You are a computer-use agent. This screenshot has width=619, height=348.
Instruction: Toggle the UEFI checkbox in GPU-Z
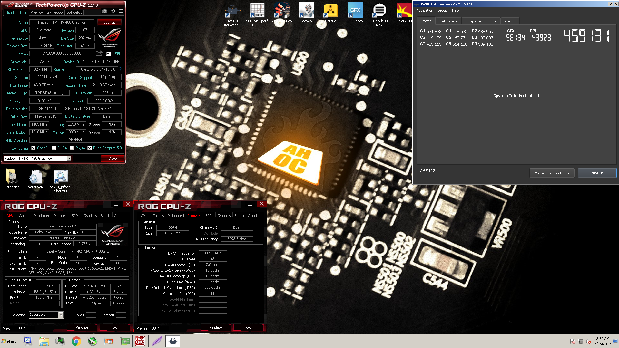[109, 54]
